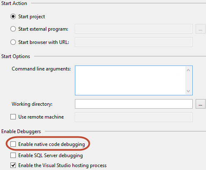Browse for an external program file

pyautogui.click(x=201, y=29)
